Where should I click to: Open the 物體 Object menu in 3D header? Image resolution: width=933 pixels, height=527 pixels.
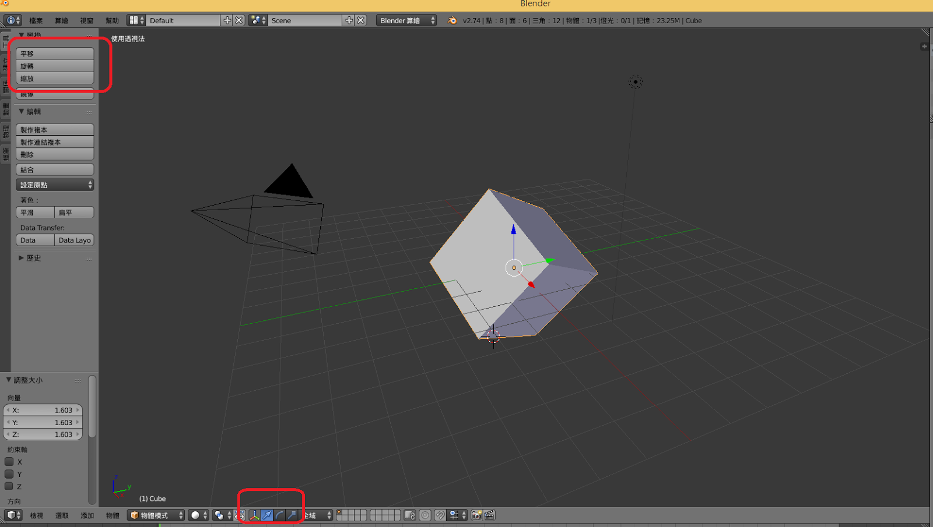click(113, 515)
